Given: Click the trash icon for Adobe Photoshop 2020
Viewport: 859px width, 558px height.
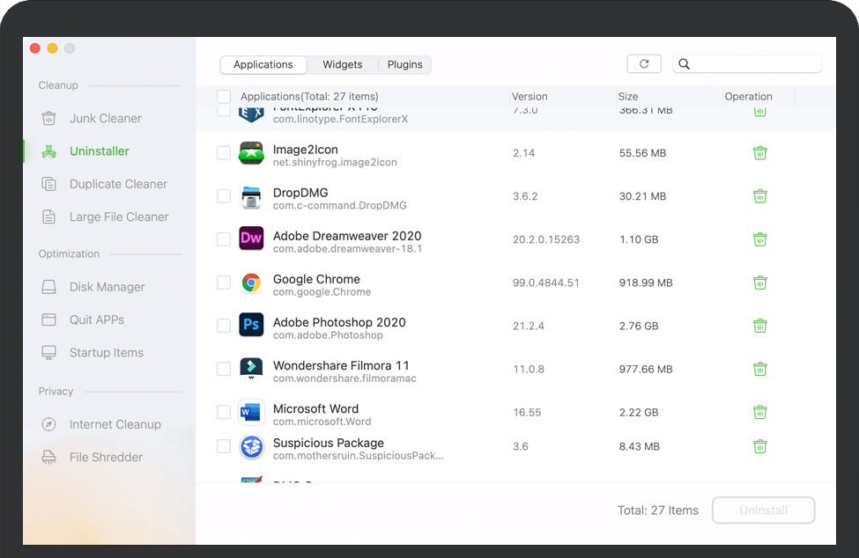Looking at the screenshot, I should 759,326.
